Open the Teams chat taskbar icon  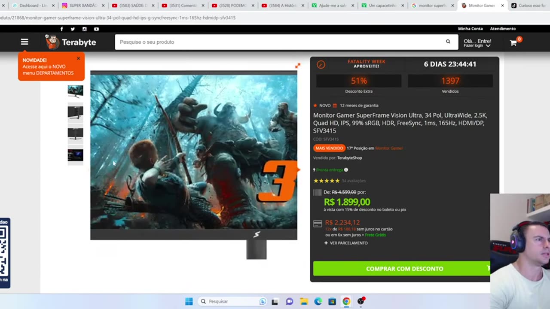290,301
